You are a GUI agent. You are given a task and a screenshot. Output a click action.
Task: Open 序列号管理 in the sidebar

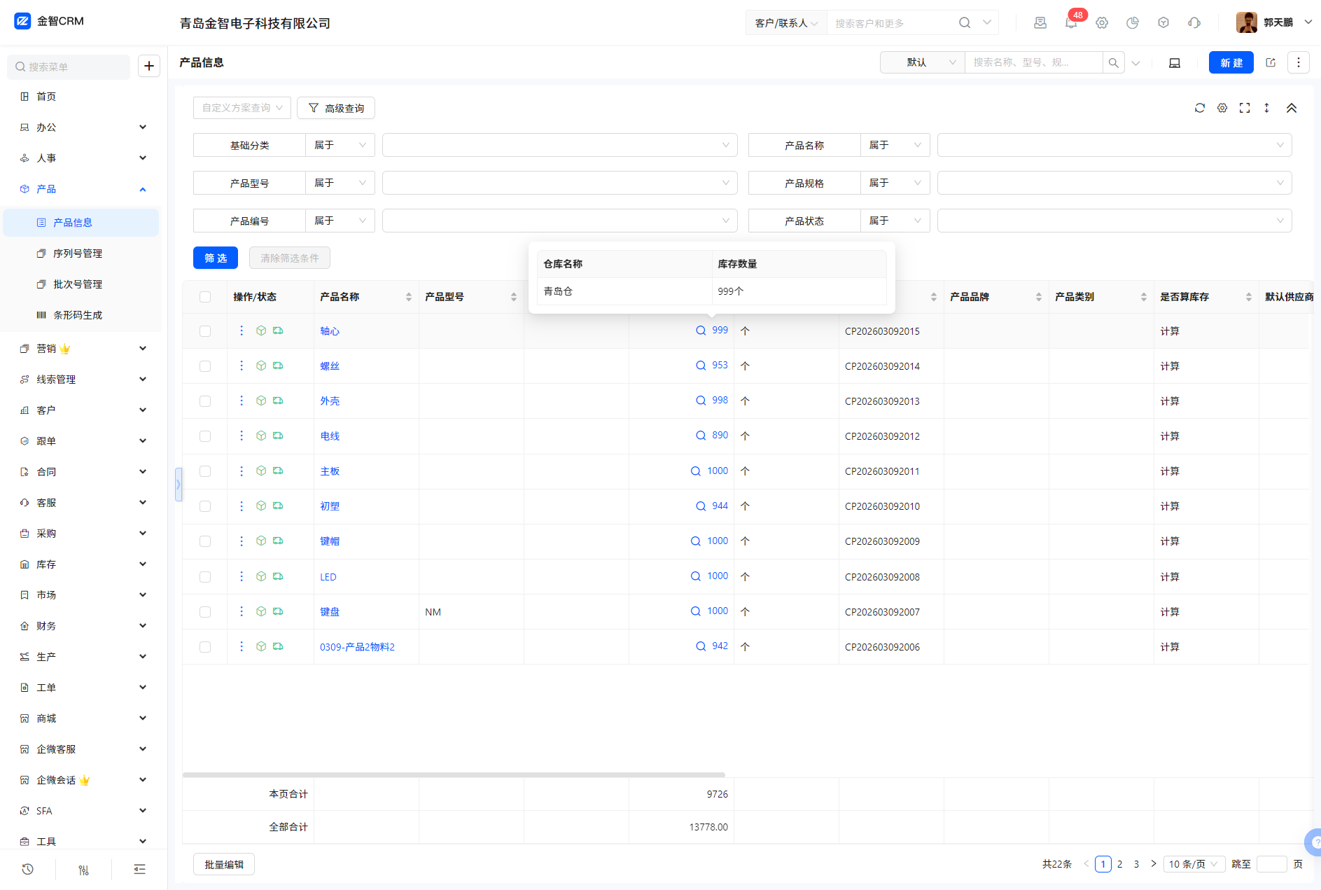pyautogui.click(x=78, y=253)
